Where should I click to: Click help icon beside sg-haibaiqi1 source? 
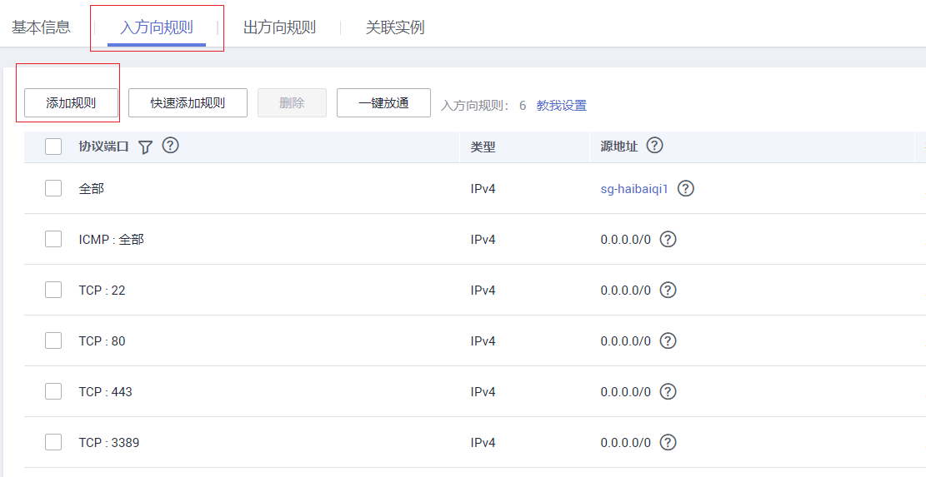[686, 189]
